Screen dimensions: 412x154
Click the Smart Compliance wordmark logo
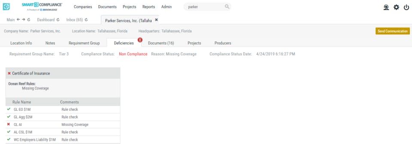coord(42,6)
